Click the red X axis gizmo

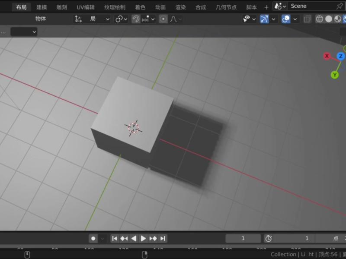point(327,56)
